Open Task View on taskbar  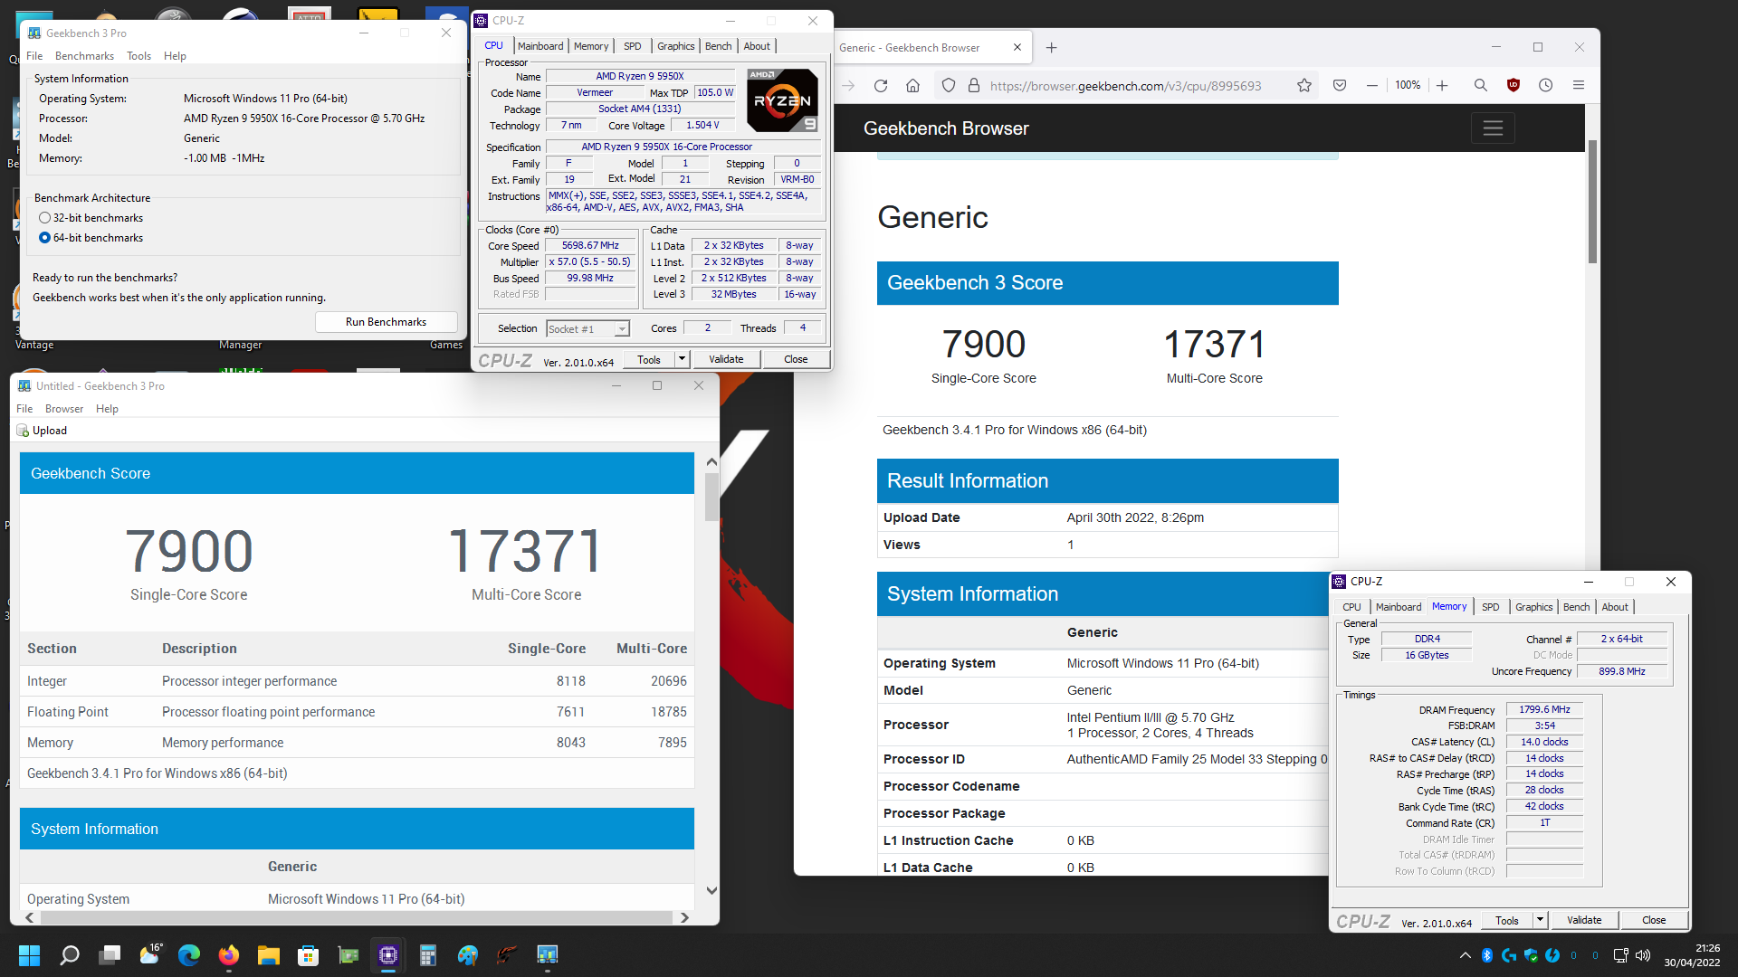pyautogui.click(x=110, y=955)
